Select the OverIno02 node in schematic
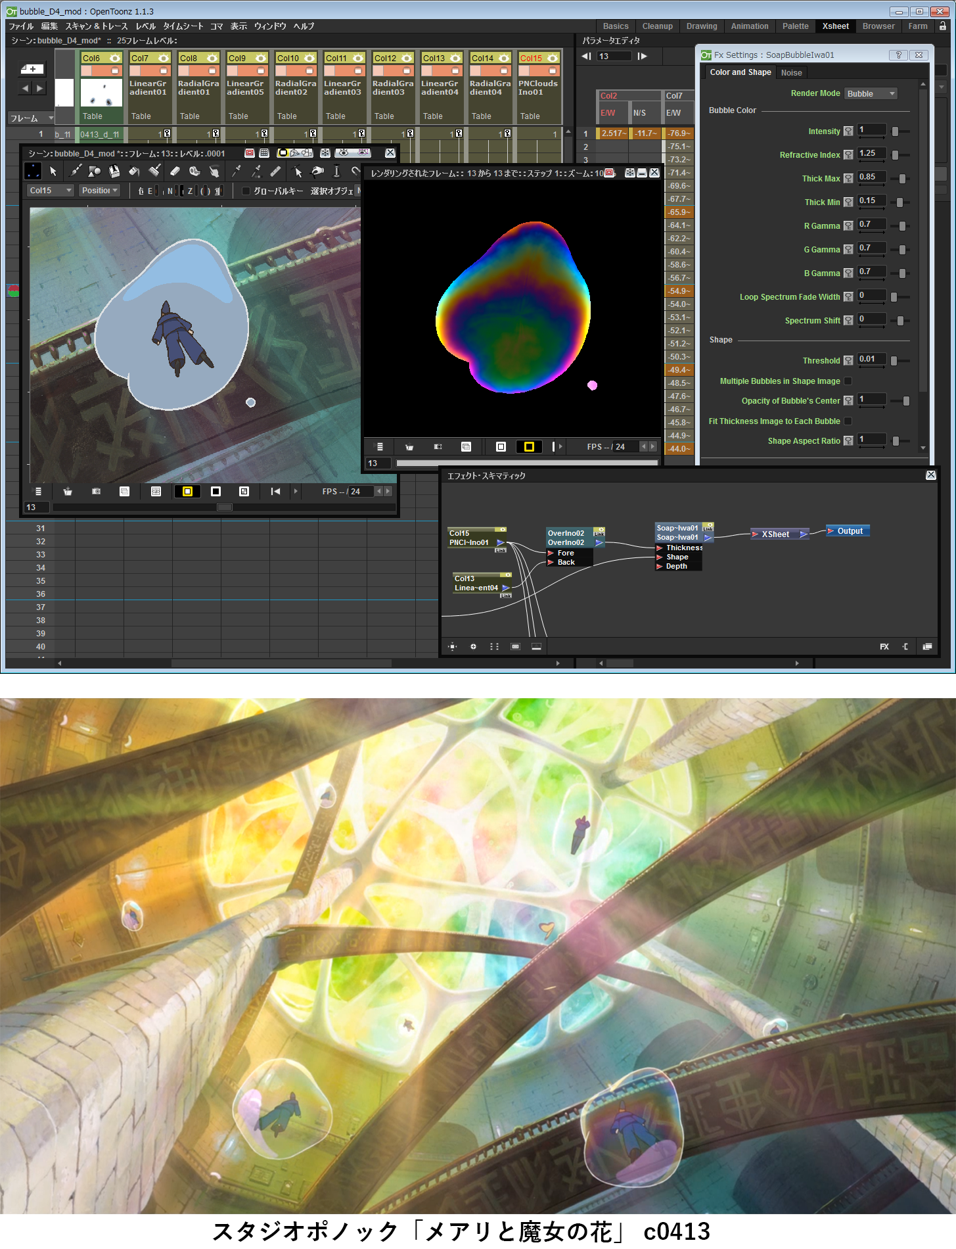 coord(575,538)
